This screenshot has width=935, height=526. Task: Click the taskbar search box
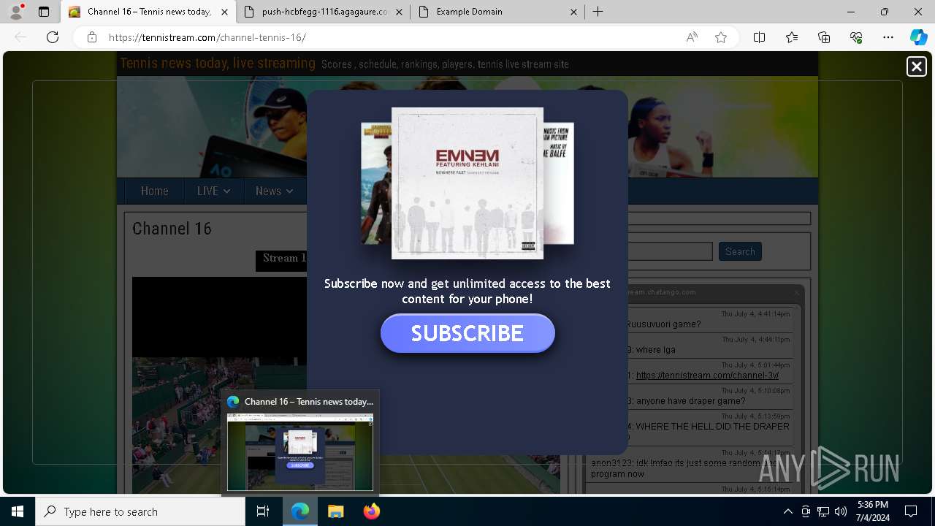[x=140, y=511]
